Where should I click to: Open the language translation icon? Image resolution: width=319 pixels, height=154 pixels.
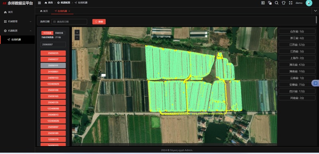pos(270,3)
